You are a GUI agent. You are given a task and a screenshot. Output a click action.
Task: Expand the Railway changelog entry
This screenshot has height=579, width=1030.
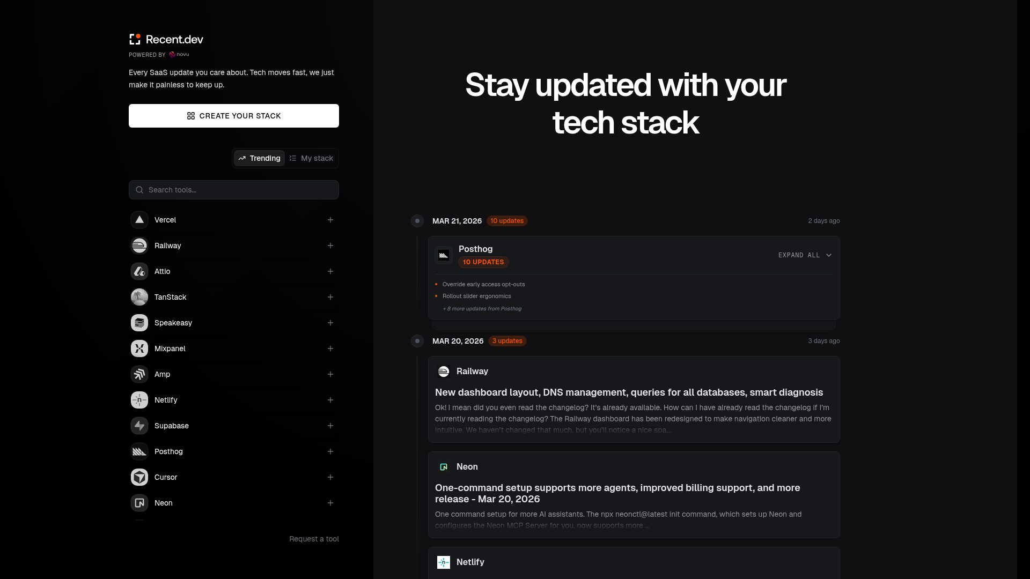629,392
